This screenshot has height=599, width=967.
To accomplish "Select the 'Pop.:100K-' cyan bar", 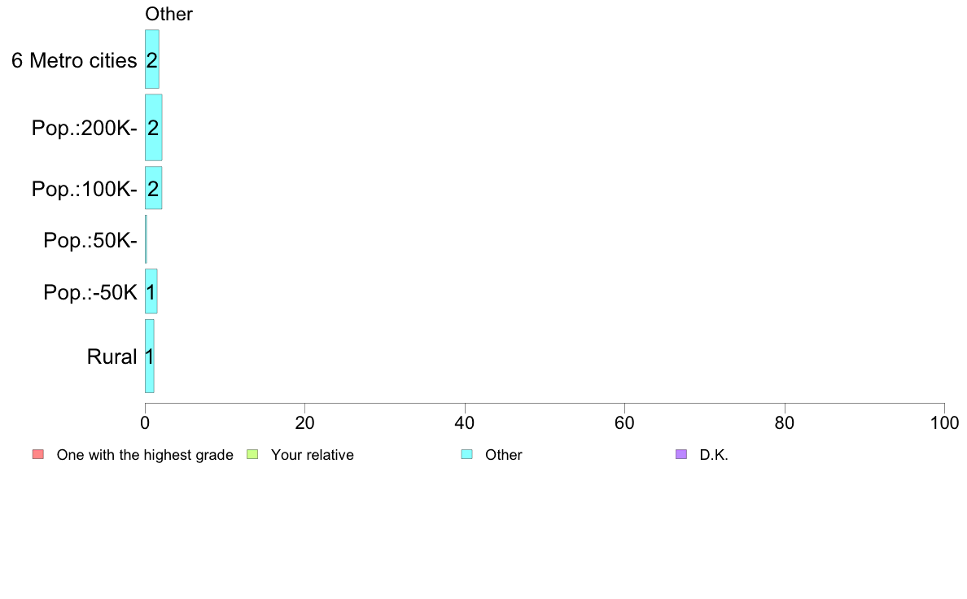I will click(153, 188).
